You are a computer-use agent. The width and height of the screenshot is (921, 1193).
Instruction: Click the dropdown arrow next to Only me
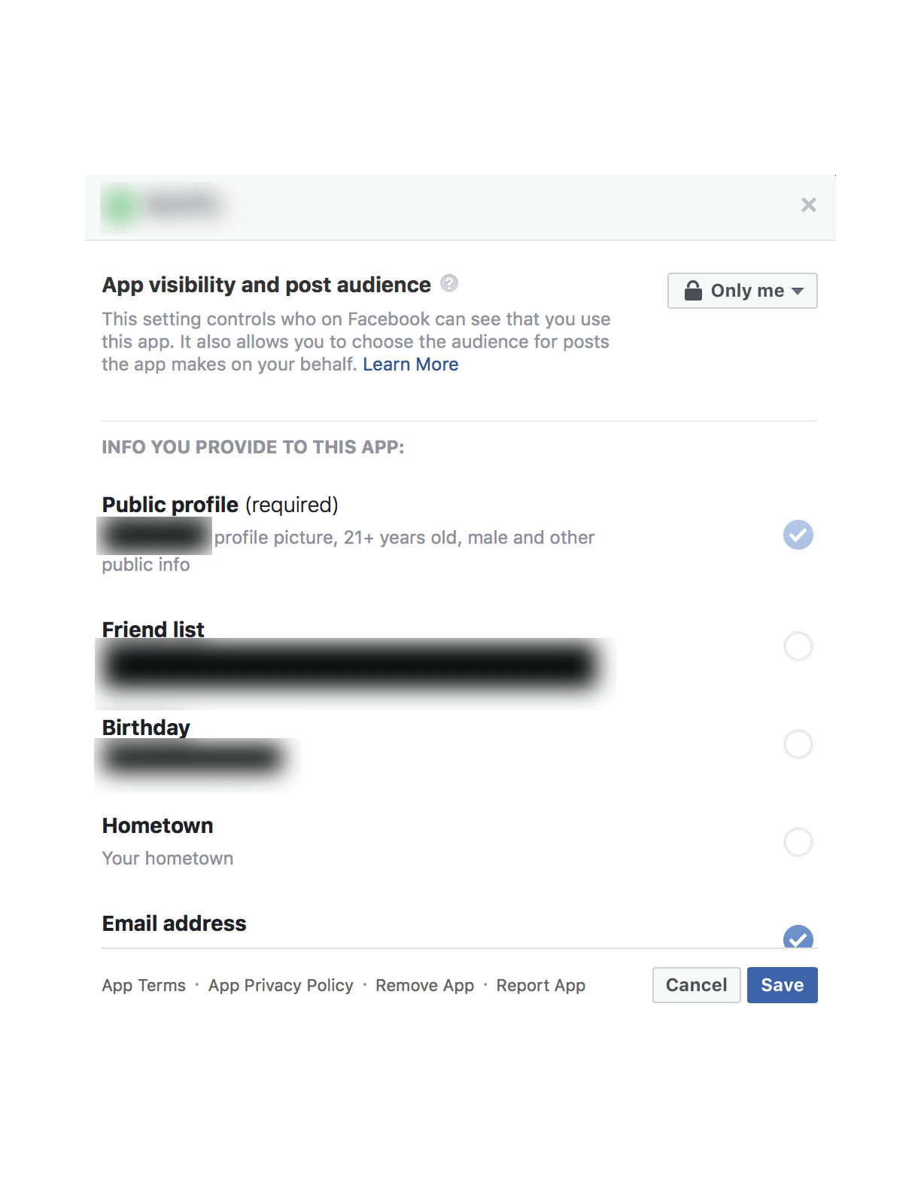798,291
